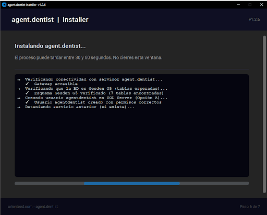Click the agent.dentist app icon in title bar
Viewport: 267px width, 215px height.
click(4, 5)
